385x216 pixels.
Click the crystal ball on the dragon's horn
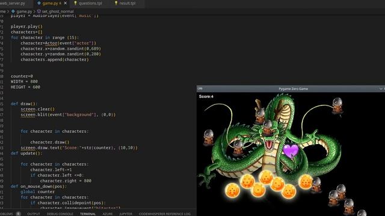260,116
